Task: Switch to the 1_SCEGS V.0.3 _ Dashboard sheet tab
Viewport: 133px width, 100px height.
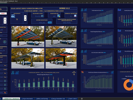Action: coord(11,99)
